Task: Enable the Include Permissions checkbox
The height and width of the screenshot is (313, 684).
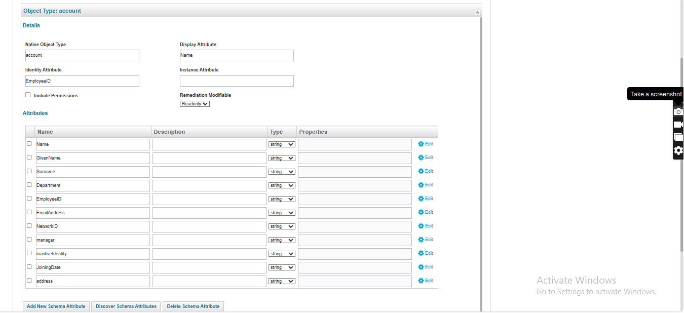Action: point(28,95)
